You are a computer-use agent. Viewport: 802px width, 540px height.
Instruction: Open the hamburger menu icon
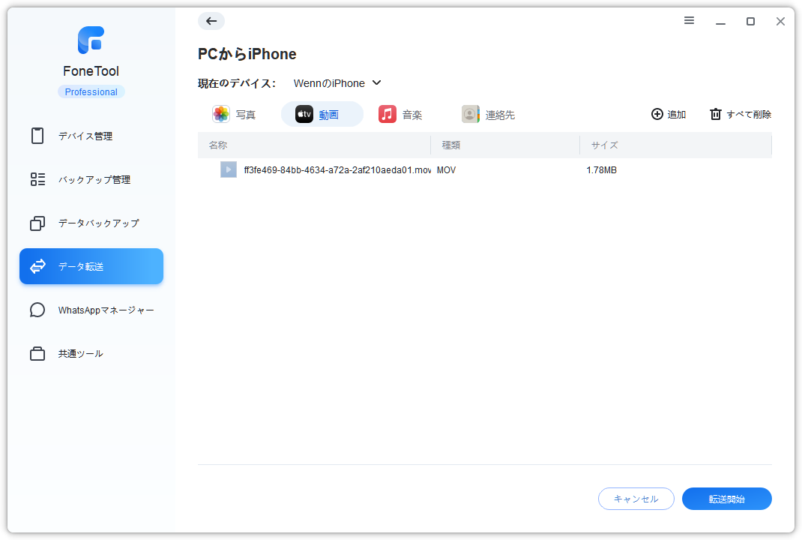click(689, 21)
